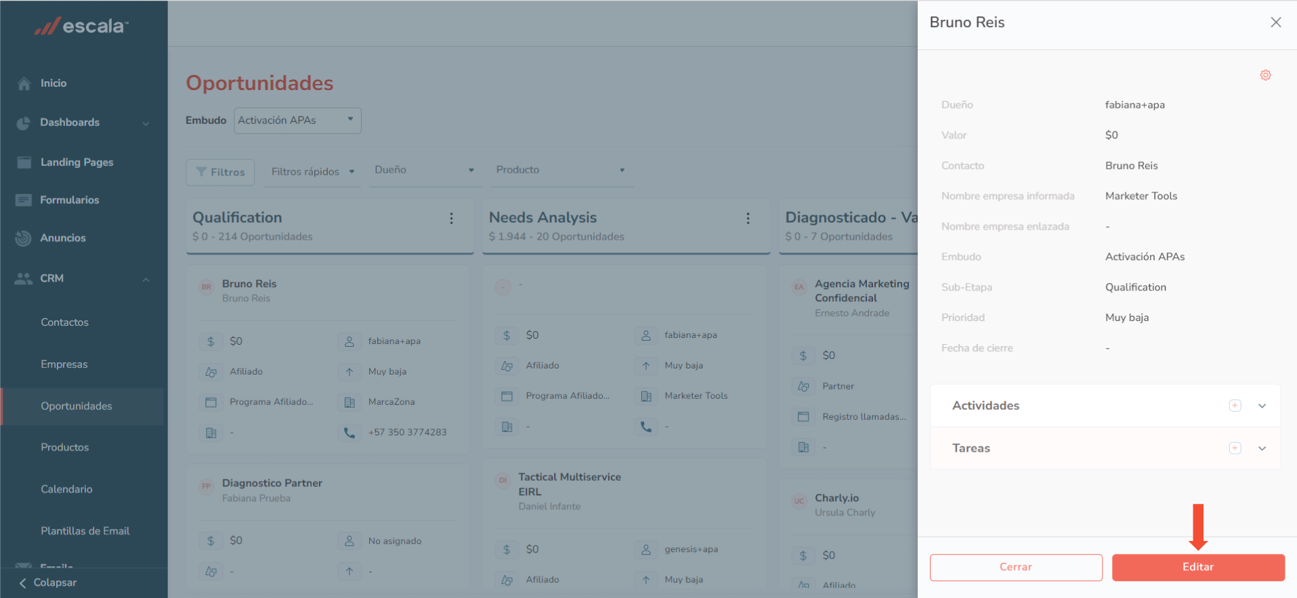The height and width of the screenshot is (598, 1297).
Task: Open the Producto filter dropdown
Action: pos(560,170)
